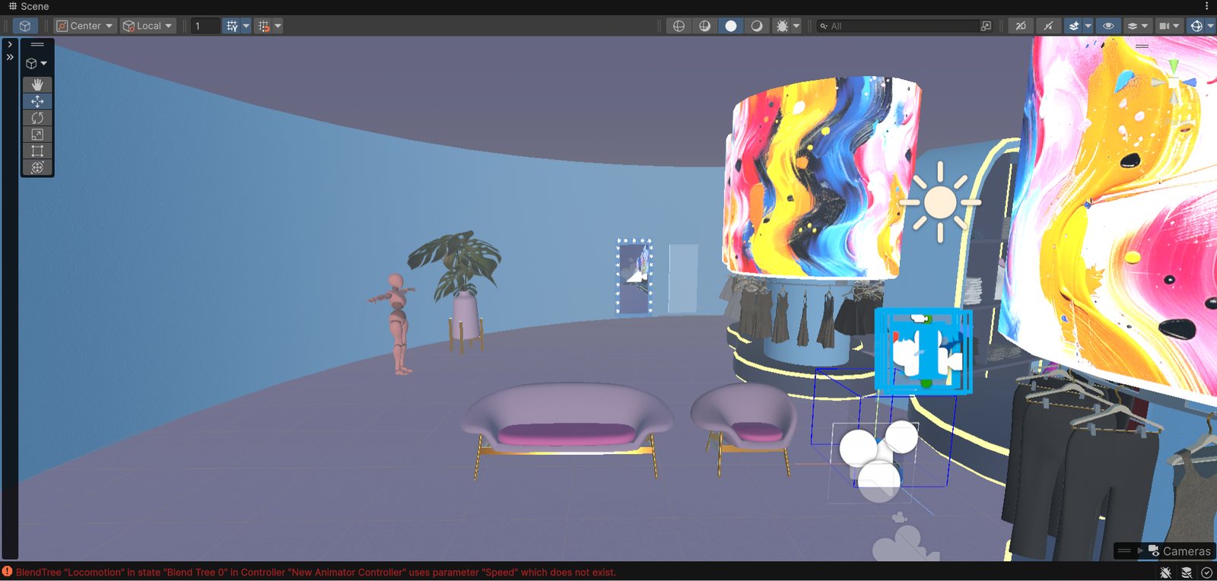Select the Scale tool
The image size is (1217, 581).
pyautogui.click(x=37, y=135)
